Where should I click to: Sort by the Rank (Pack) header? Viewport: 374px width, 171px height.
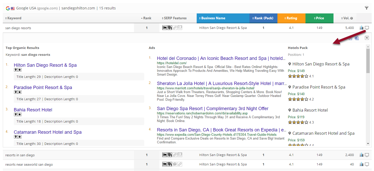(263, 18)
